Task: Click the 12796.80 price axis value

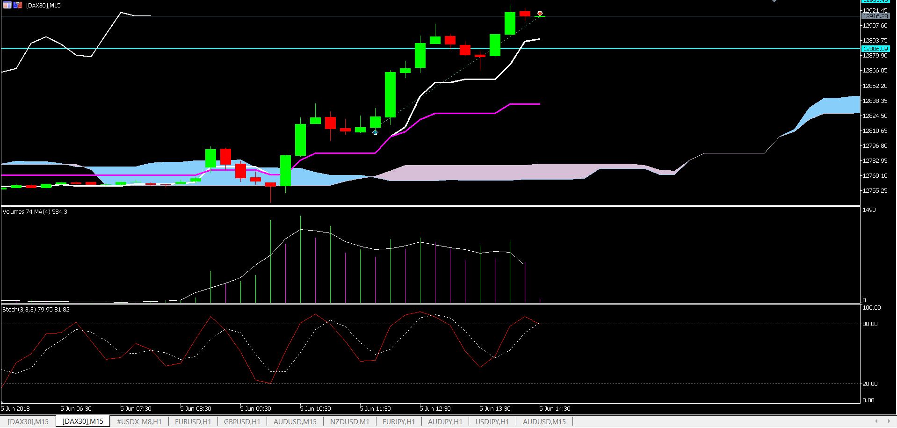Action: coord(875,146)
